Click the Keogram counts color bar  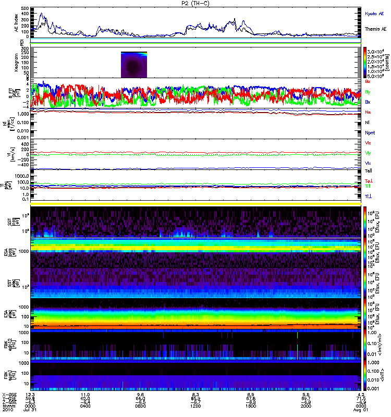(365, 63)
